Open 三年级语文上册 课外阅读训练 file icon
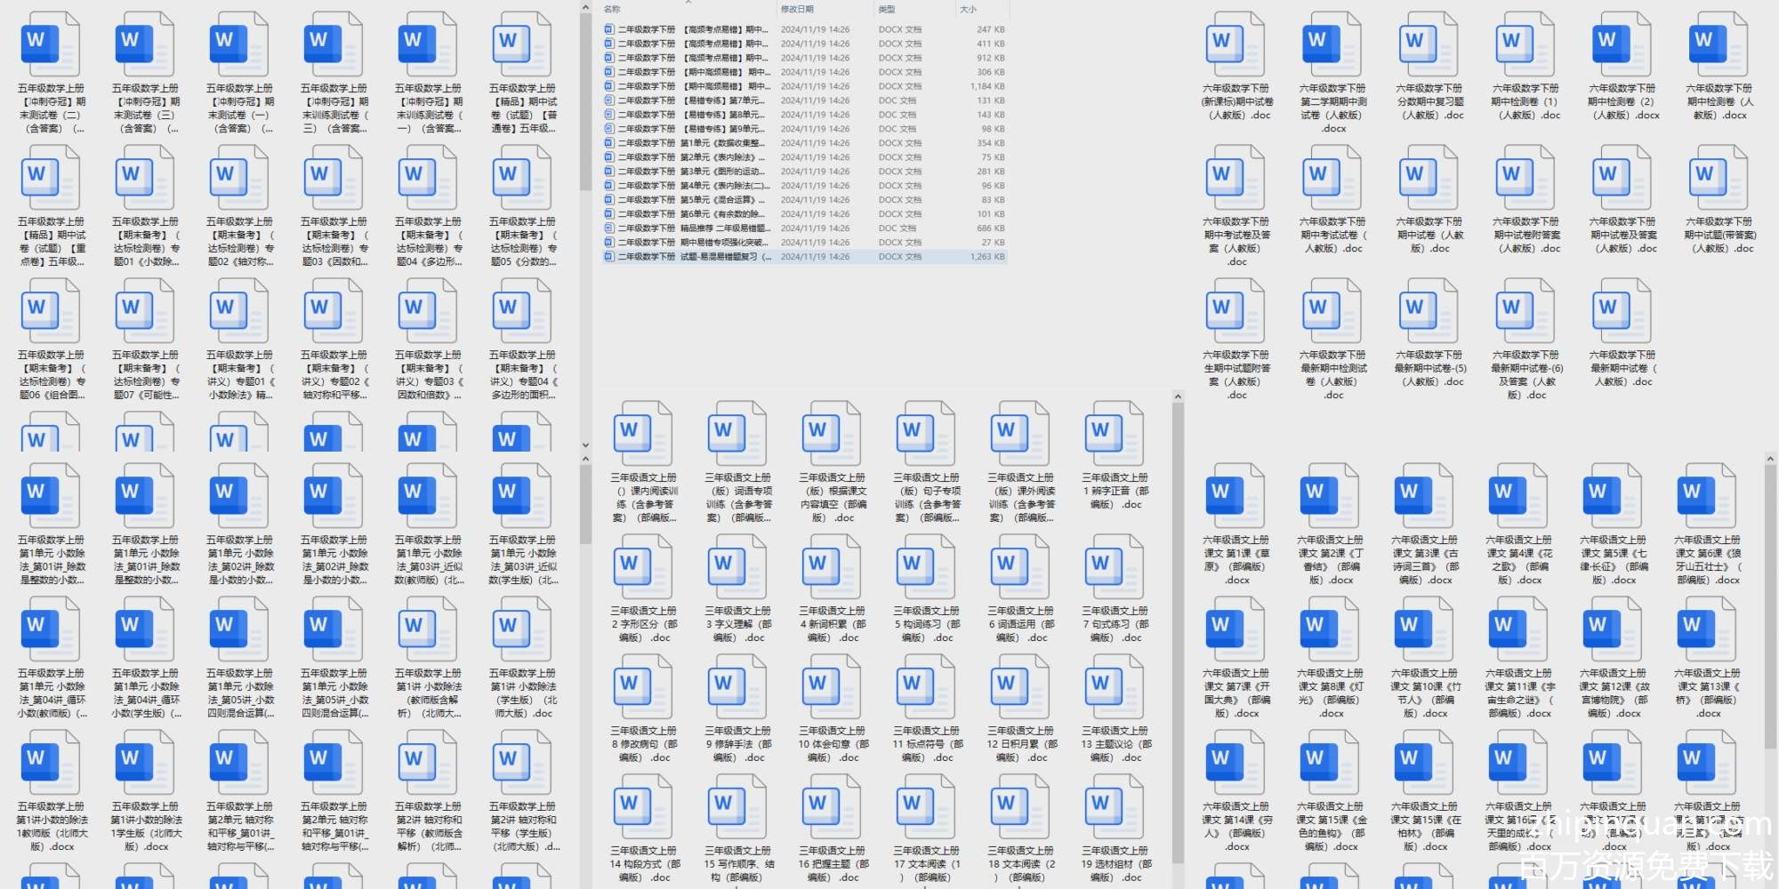 pos(1020,433)
